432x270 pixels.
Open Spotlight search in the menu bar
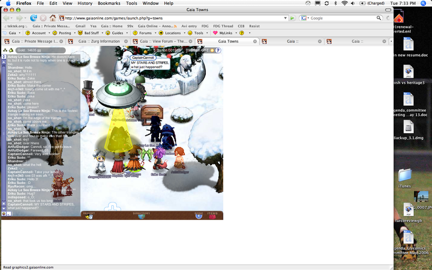pos(423,3)
